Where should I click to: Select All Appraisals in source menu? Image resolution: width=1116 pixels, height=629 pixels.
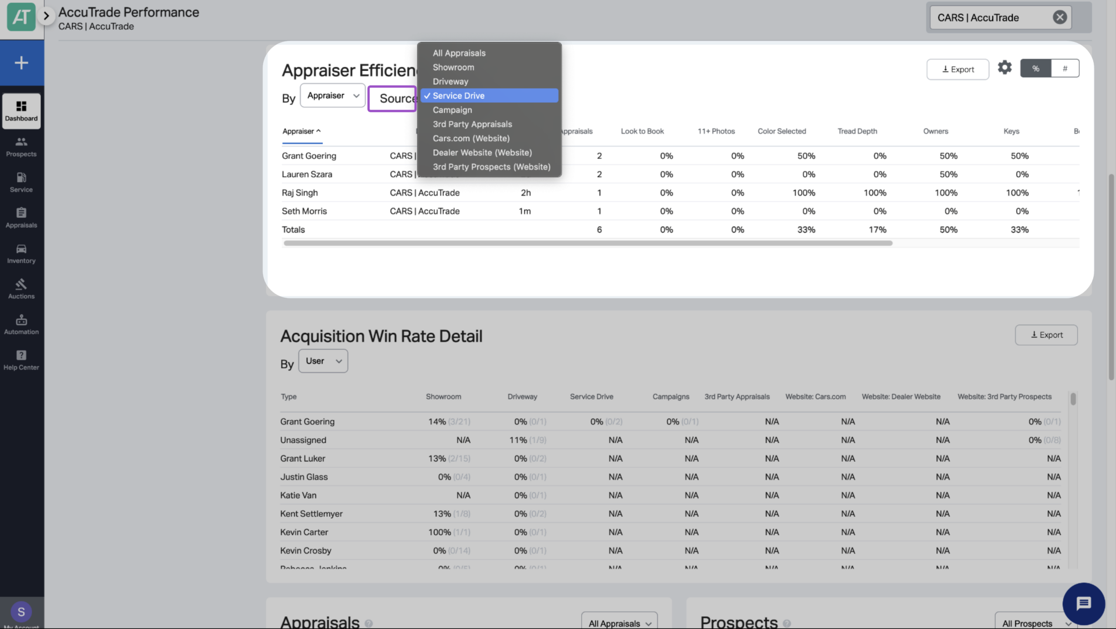[x=489, y=53]
